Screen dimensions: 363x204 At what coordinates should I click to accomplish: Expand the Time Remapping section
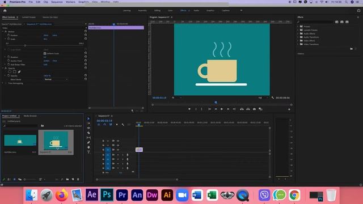point(3,83)
